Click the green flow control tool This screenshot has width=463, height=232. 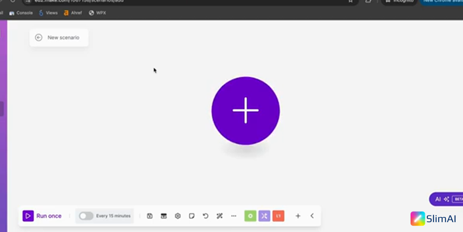[x=250, y=216]
